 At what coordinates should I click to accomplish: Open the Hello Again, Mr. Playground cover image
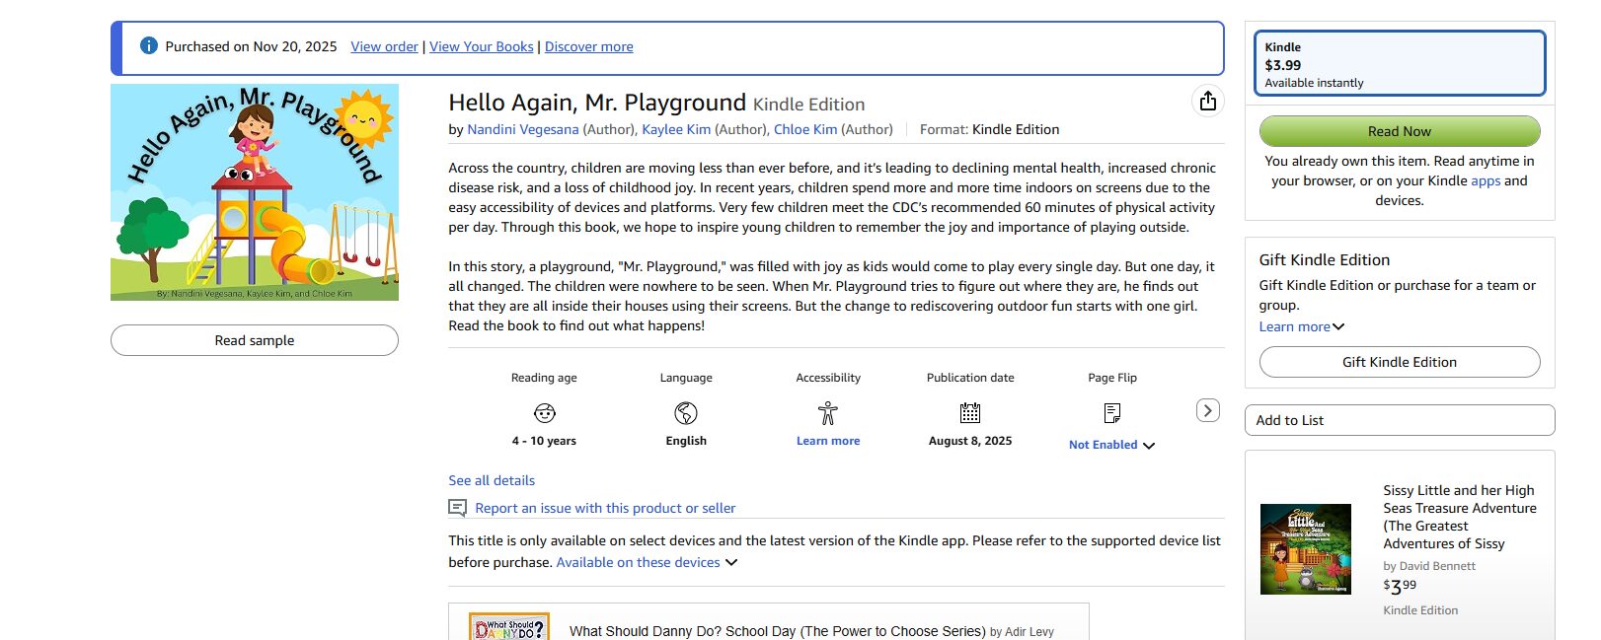point(255,192)
